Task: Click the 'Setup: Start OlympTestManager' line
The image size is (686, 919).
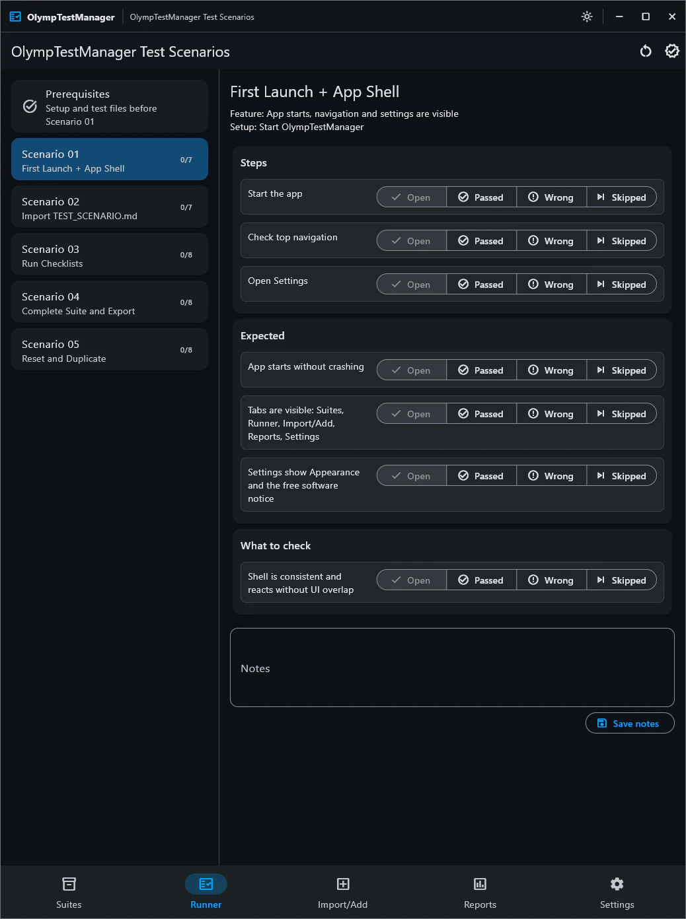Action: [x=297, y=127]
